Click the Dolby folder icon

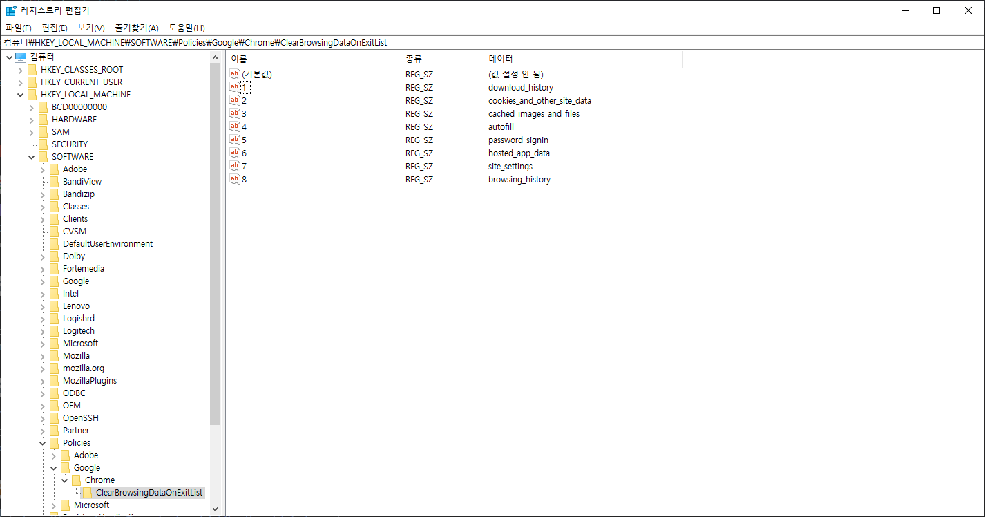pos(54,256)
